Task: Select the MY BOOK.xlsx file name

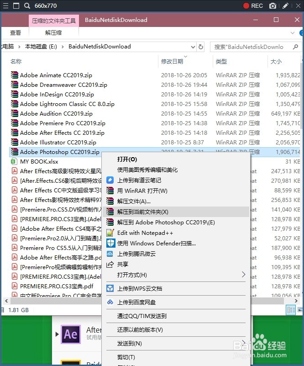Action: (39, 162)
